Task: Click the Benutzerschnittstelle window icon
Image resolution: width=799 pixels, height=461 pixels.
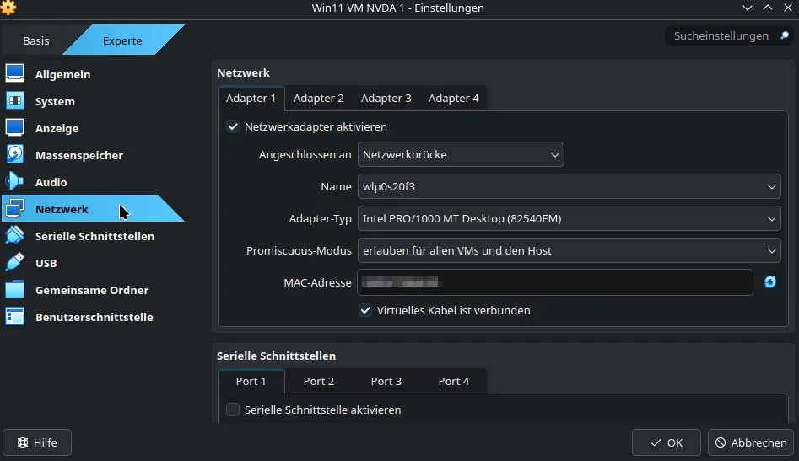Action: tap(15, 317)
